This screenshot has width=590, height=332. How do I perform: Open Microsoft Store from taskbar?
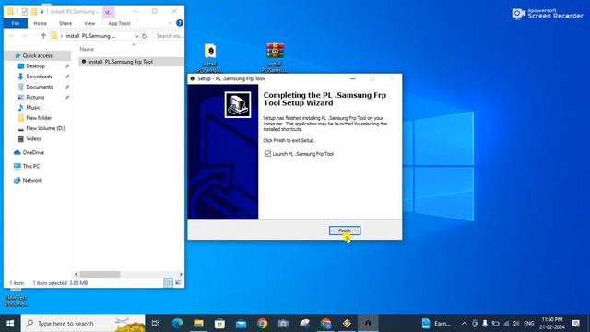tap(219, 324)
